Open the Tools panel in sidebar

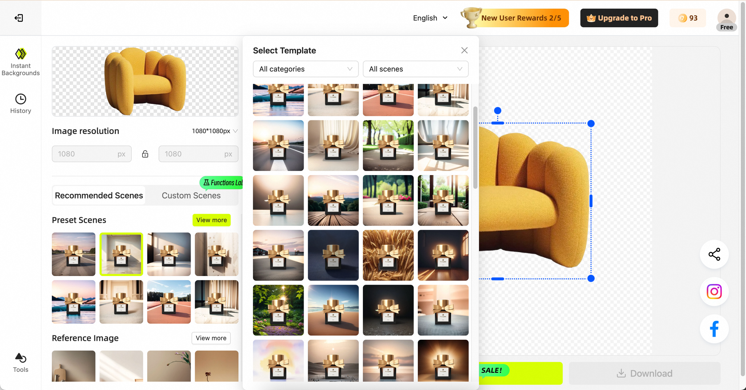[21, 362]
